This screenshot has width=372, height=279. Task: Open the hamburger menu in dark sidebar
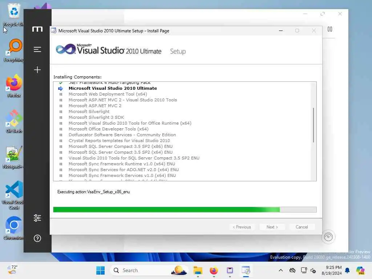click(37, 49)
